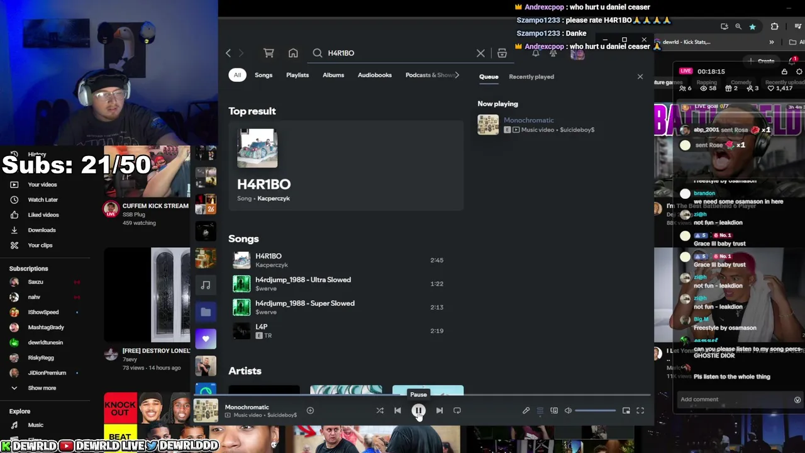The image size is (805, 453).
Task: Filter results by Playlists
Action: (x=297, y=75)
